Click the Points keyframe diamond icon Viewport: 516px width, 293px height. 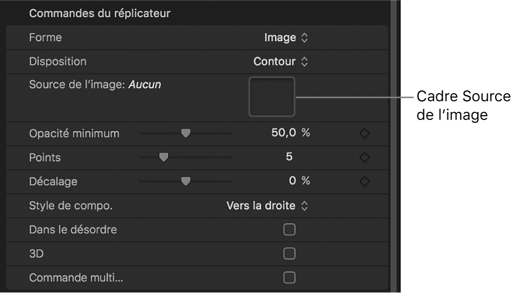365,157
